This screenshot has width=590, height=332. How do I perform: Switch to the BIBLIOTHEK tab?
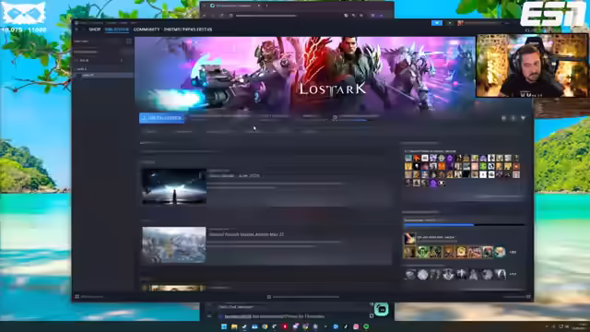point(117,30)
